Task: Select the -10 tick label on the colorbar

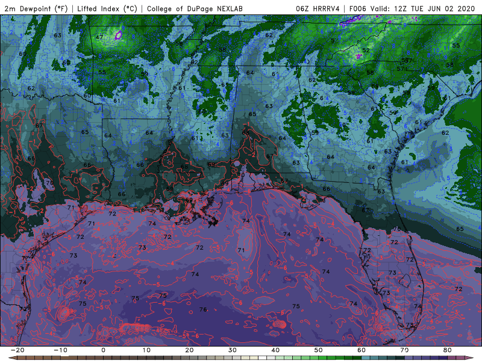Action: click(60, 350)
